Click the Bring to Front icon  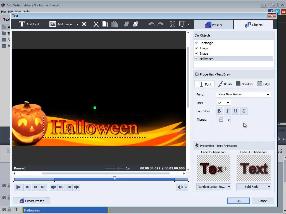(127, 24)
